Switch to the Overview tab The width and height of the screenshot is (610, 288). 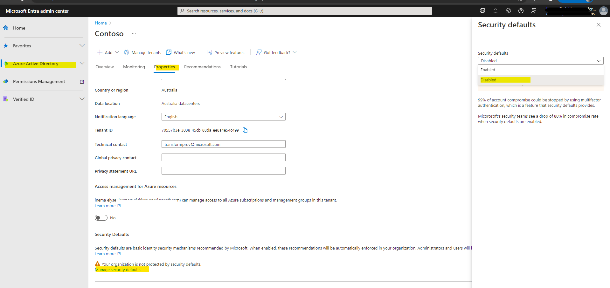coord(105,67)
